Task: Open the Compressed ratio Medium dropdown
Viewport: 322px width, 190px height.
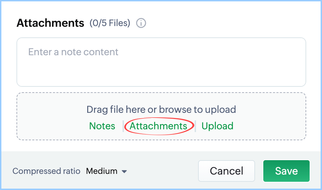Action: coord(106,171)
